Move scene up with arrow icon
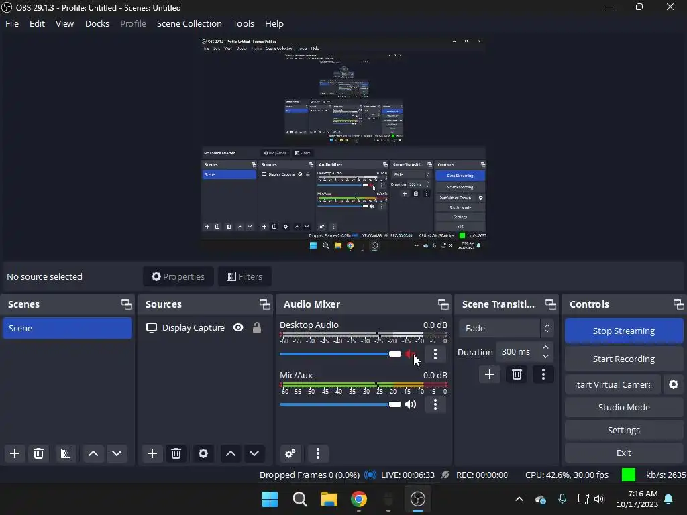This screenshot has width=687, height=515. tap(93, 453)
